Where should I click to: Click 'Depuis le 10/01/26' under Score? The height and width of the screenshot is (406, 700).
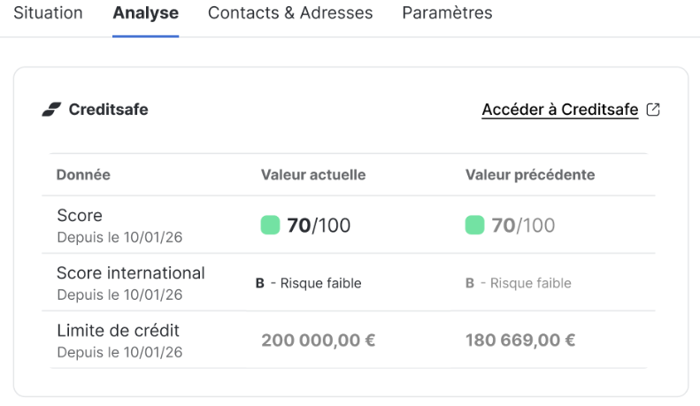[x=119, y=237]
